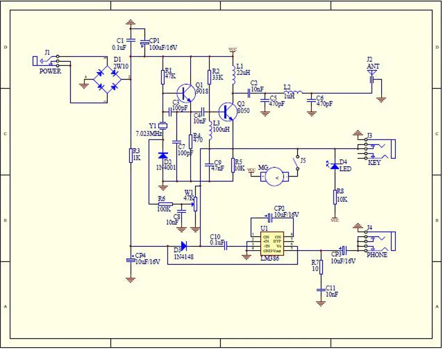Select the L2 1uH inductor
Image resolution: width=443 pixels, height=350 pixels.
292,92
